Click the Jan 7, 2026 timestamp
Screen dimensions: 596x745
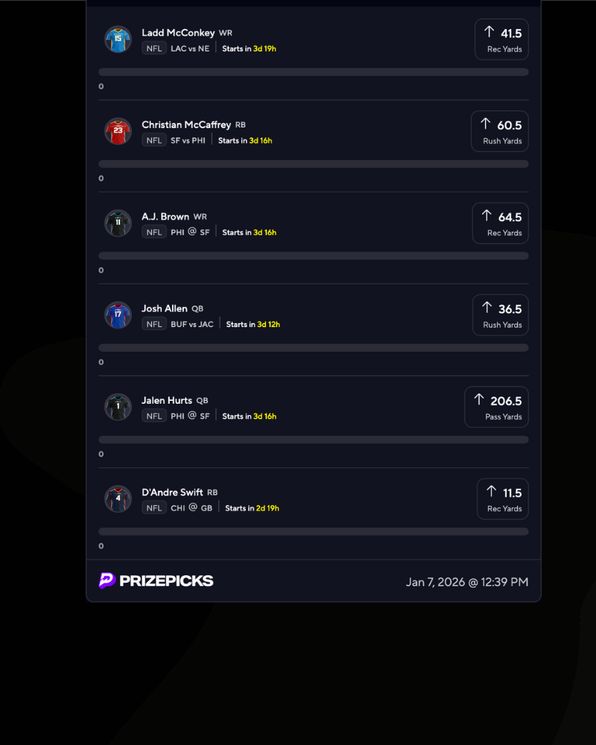[x=467, y=582]
